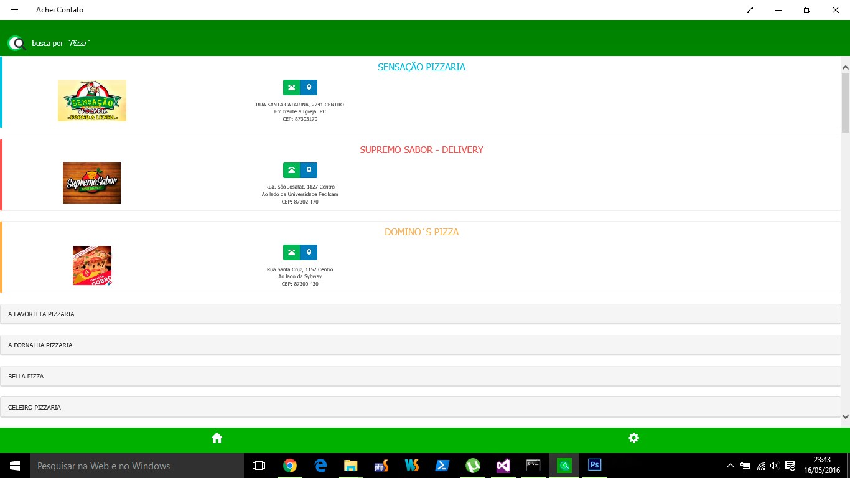This screenshot has width=850, height=478.
Task: Click Domino's Pizza promo thumbnail
Action: click(x=92, y=265)
